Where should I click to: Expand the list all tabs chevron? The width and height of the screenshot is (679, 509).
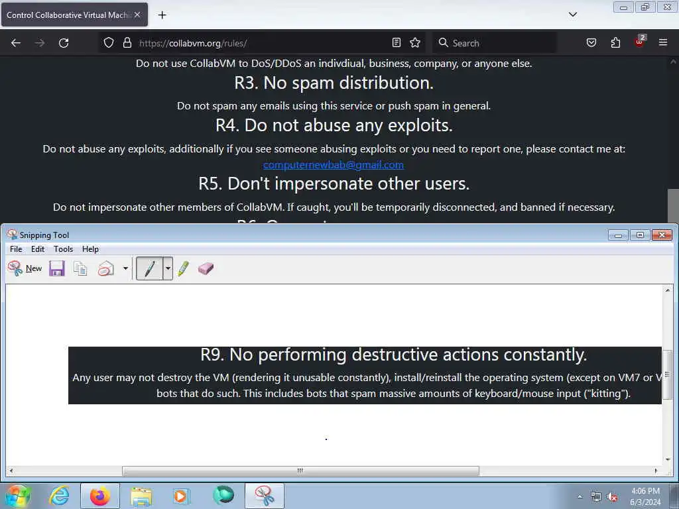coord(572,15)
